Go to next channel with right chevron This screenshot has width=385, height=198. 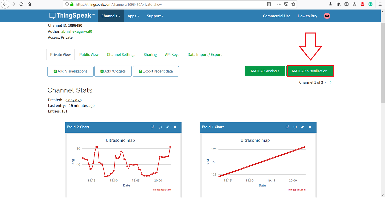click(x=331, y=82)
